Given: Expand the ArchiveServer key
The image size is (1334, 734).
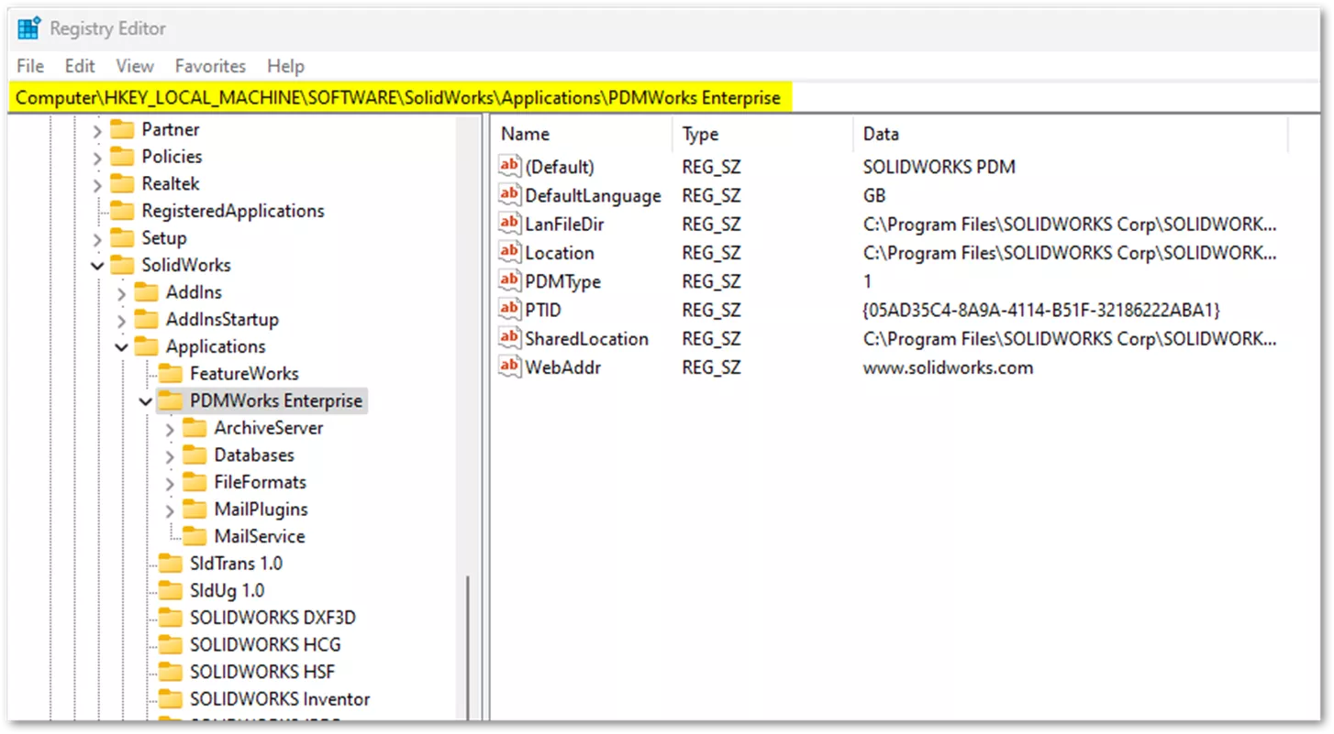Looking at the screenshot, I should (170, 429).
